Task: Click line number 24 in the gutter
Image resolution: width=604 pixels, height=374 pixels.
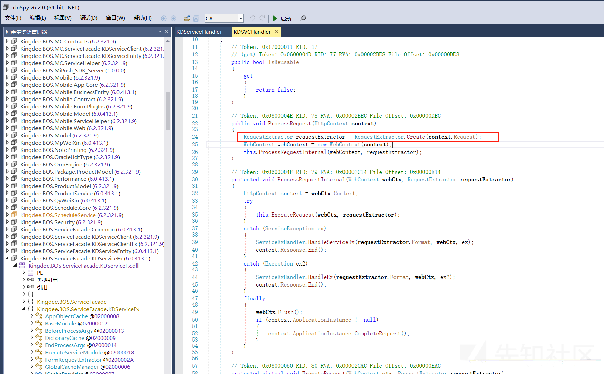Action: [x=195, y=137]
